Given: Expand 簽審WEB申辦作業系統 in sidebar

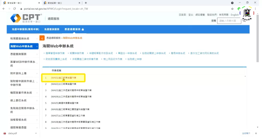Looking at the screenshot, I should click(24, 64).
